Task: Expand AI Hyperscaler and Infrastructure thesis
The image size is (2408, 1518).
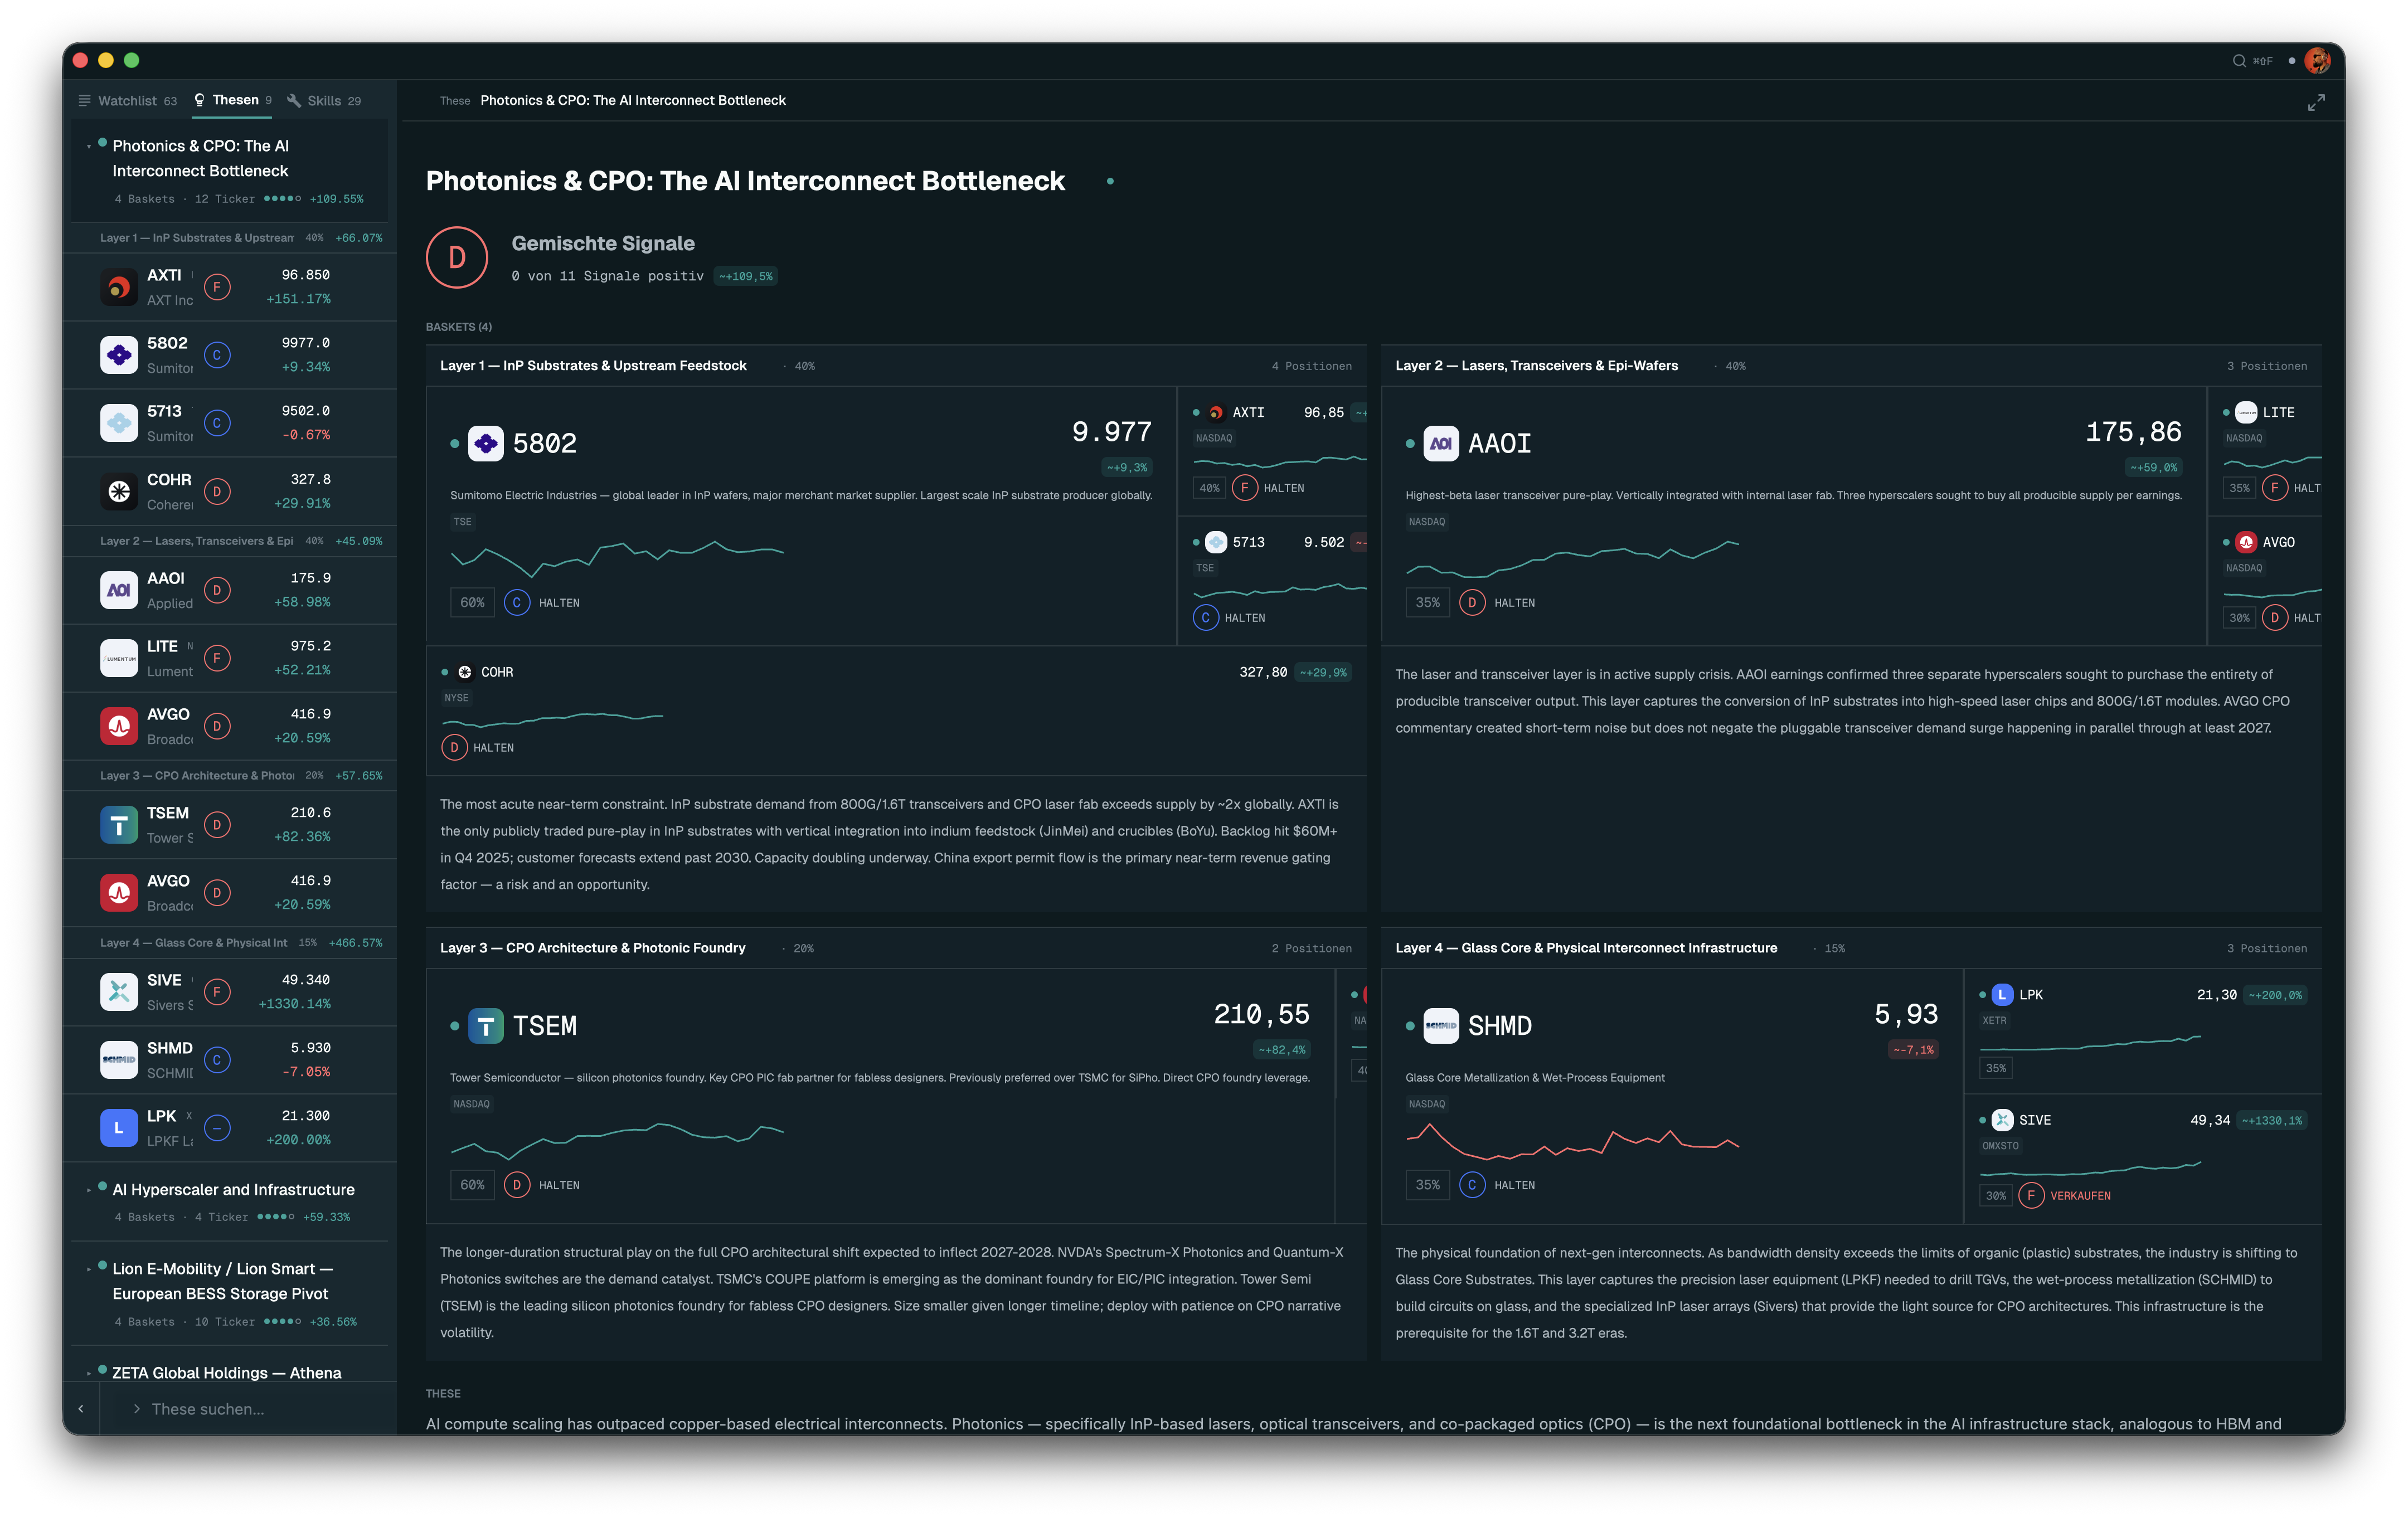Action: point(89,1191)
